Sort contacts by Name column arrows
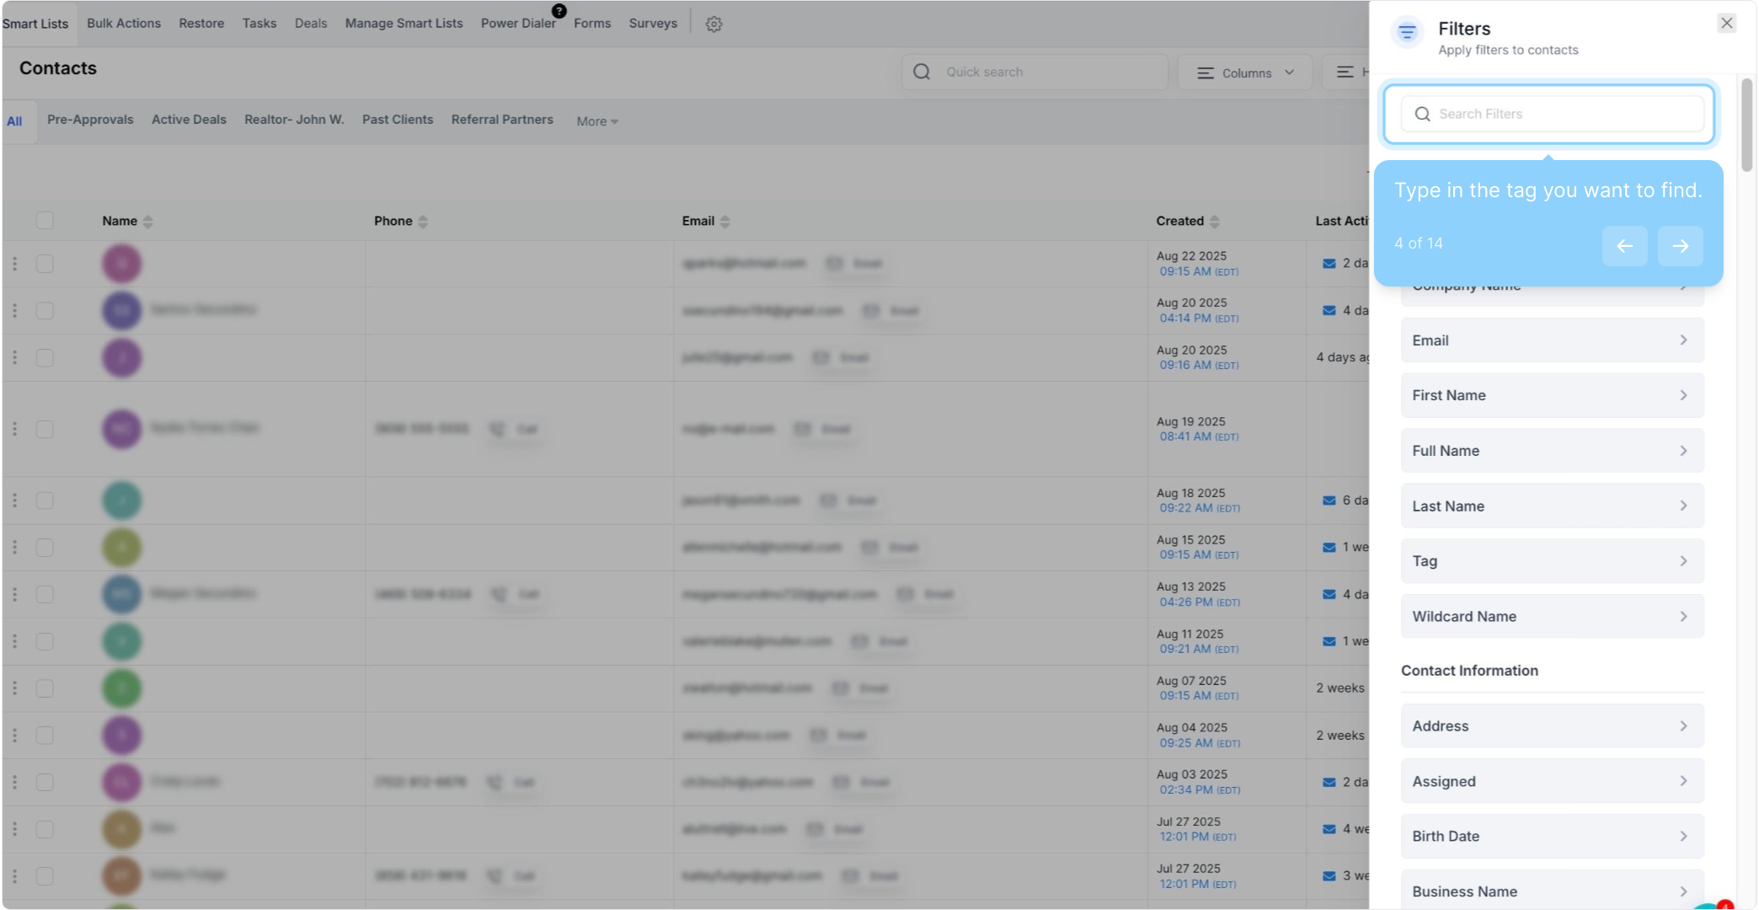The height and width of the screenshot is (910, 1759). [148, 222]
